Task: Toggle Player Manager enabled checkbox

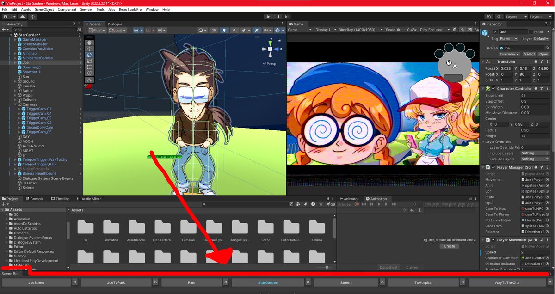Action: 493,167
